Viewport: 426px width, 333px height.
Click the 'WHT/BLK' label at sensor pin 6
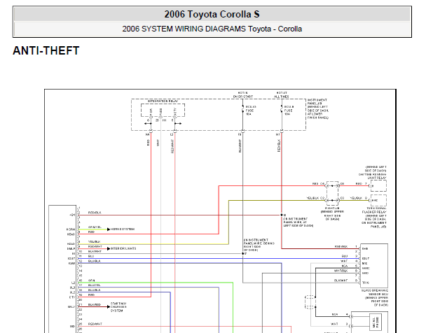(x=341, y=271)
